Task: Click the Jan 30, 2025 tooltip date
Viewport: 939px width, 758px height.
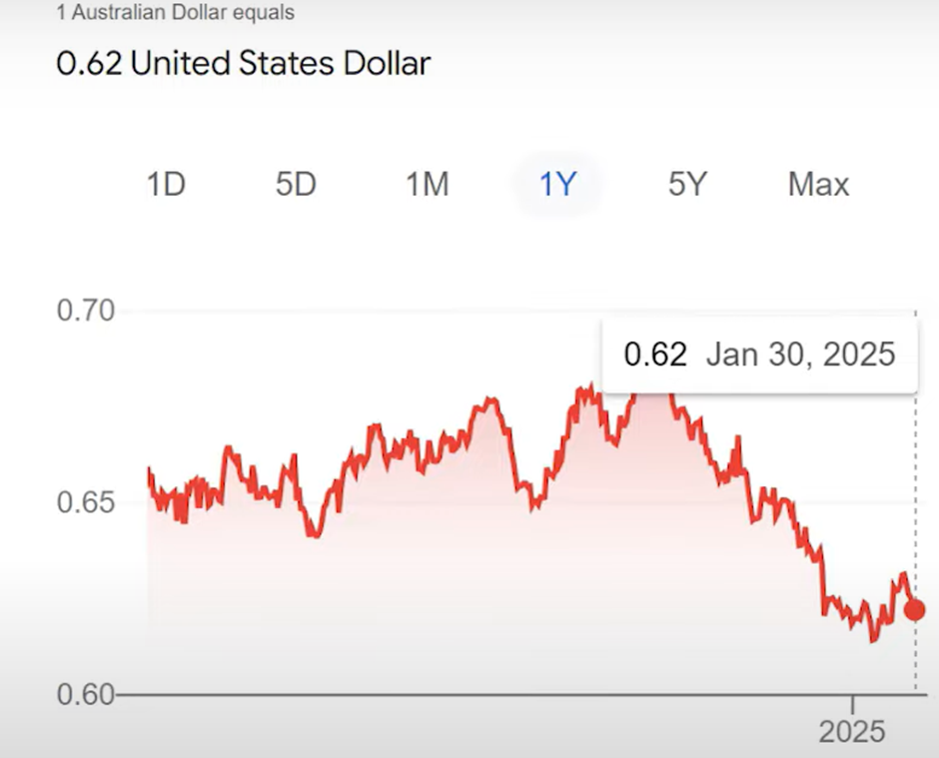Action: tap(800, 355)
